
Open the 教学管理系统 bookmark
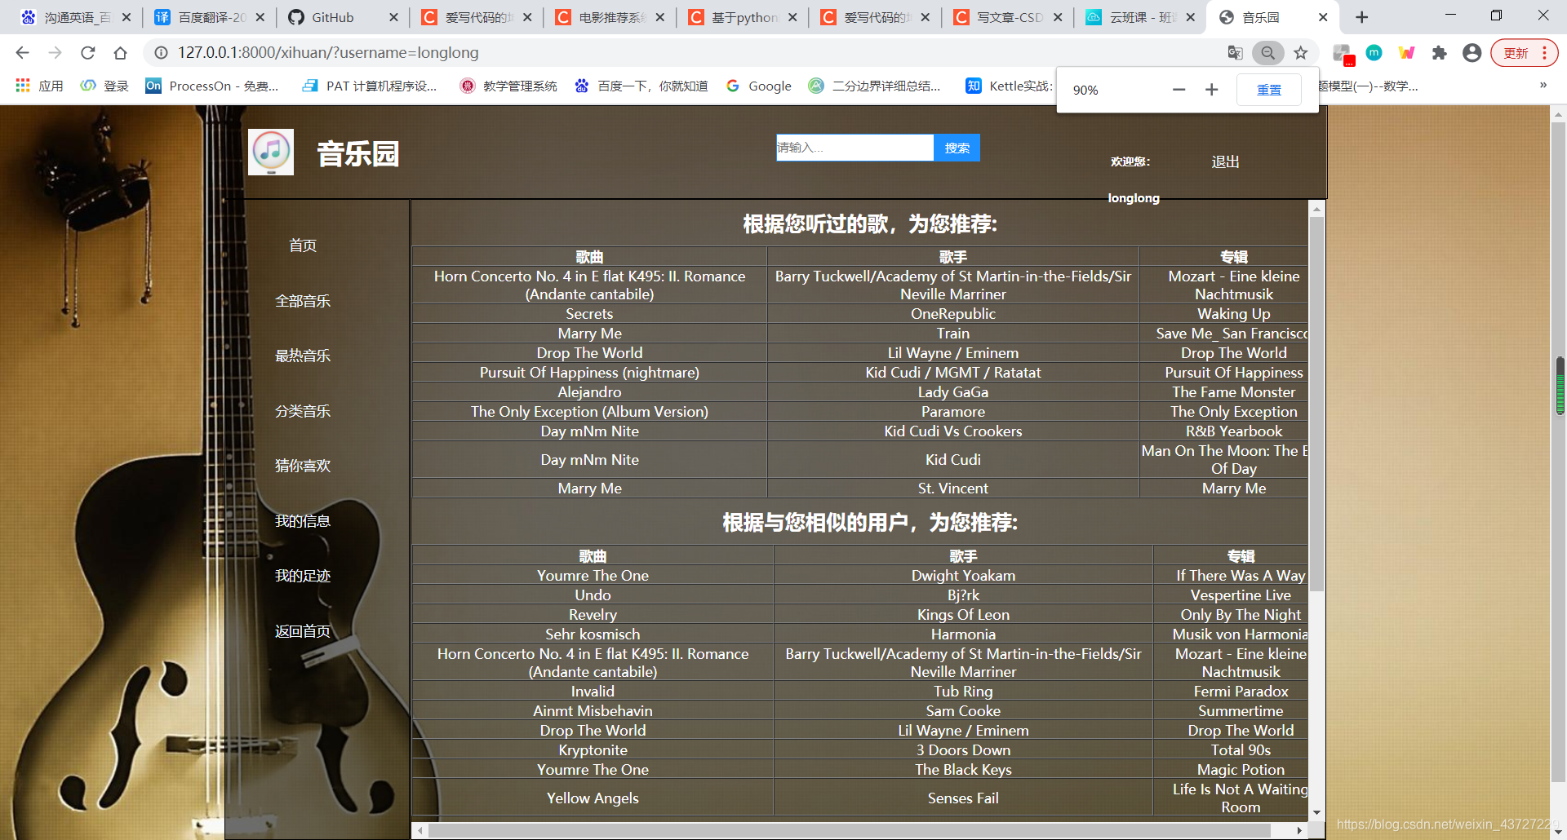pos(508,86)
